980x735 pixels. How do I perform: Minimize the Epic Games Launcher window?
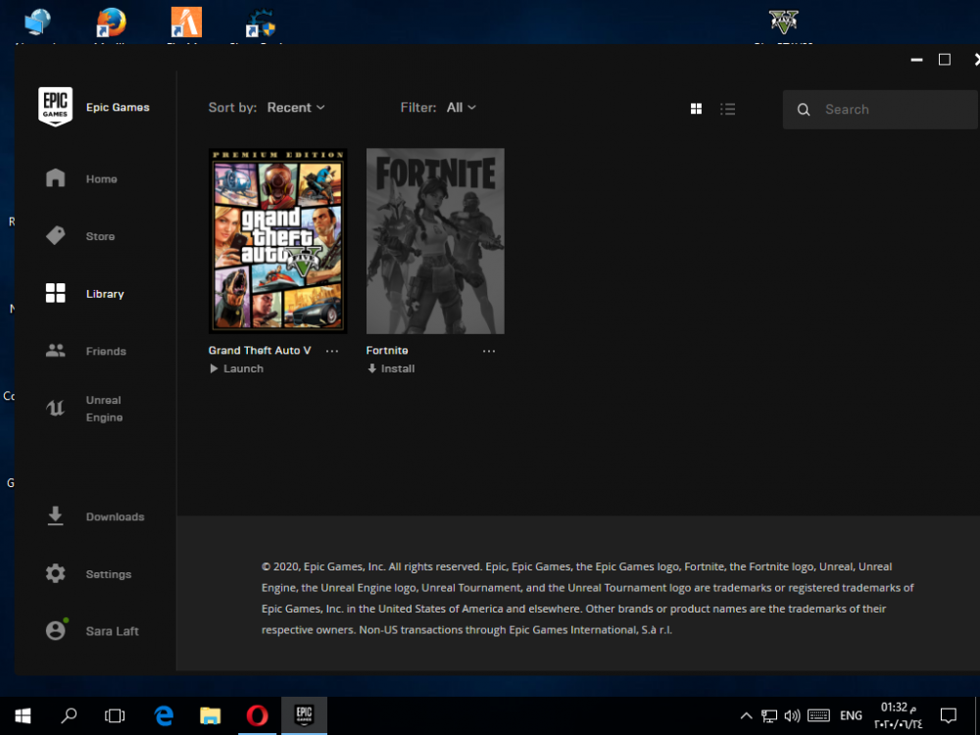coord(917,60)
